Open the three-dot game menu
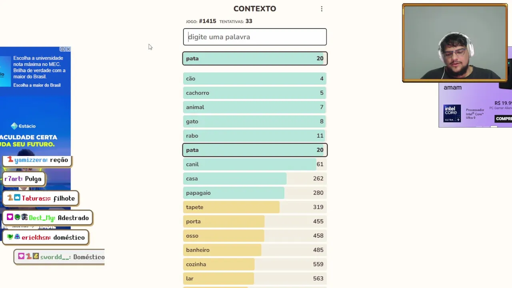Viewport: 512px width, 288px height. tap(322, 9)
